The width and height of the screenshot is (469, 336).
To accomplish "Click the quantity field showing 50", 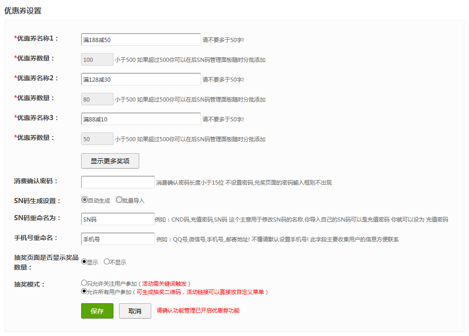I will [x=97, y=139].
